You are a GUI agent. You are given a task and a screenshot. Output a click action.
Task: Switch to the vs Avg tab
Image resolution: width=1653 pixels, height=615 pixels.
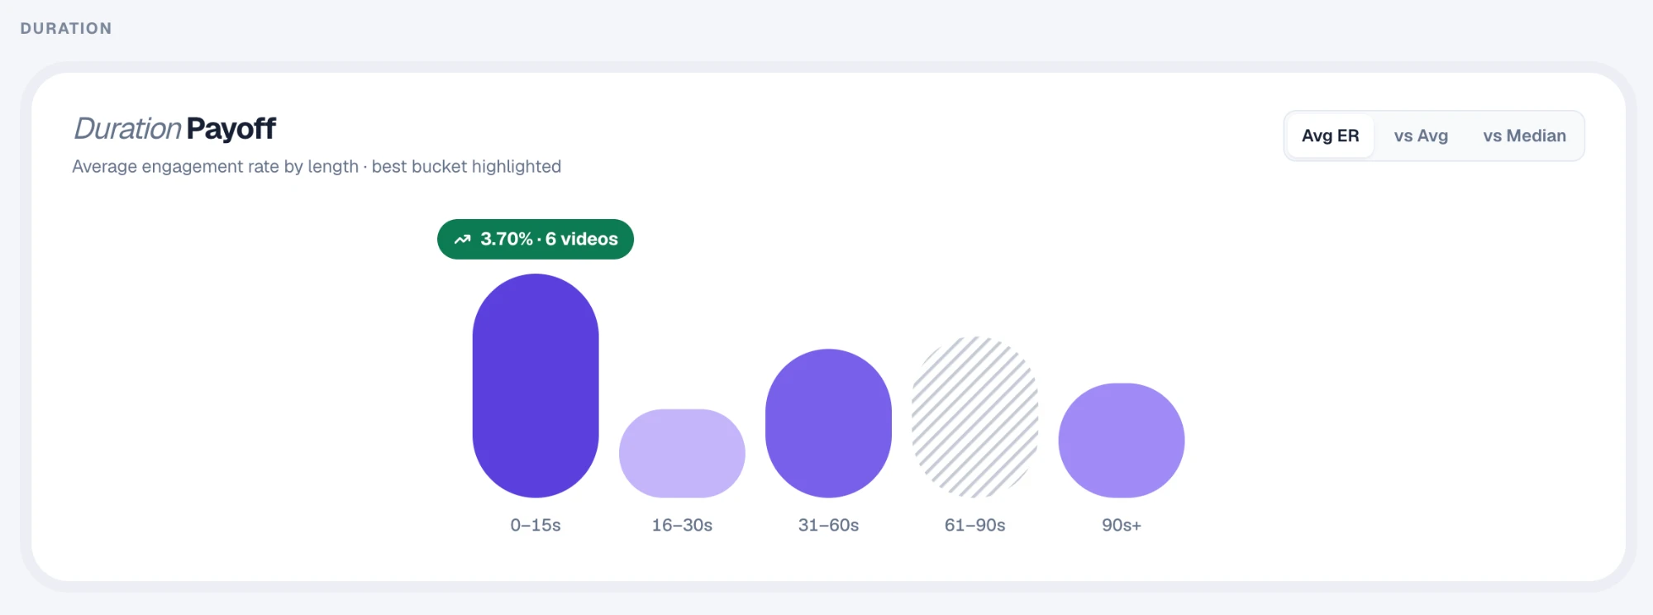pyautogui.click(x=1421, y=136)
